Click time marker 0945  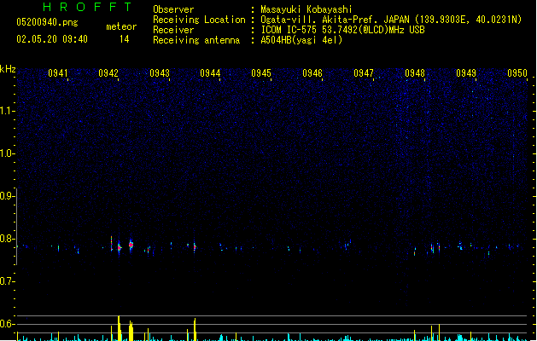click(261, 73)
